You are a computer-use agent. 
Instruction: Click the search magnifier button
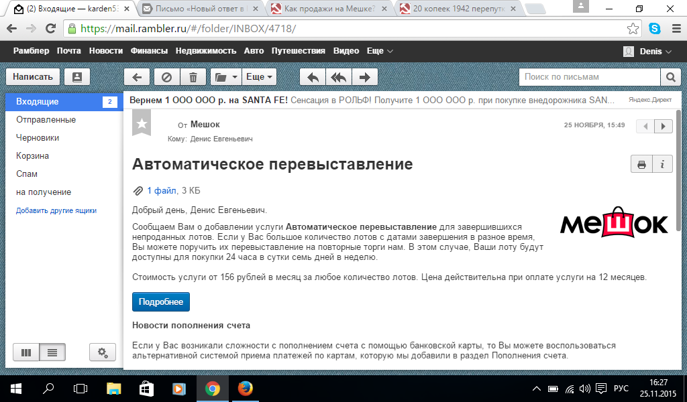pos(670,77)
